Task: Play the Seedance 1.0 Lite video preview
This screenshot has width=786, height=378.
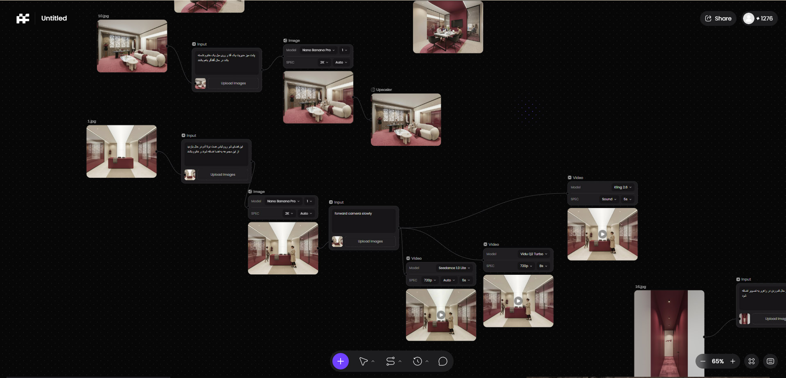Action: pyautogui.click(x=441, y=315)
